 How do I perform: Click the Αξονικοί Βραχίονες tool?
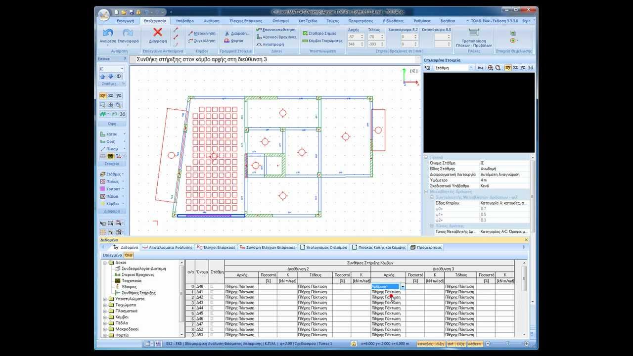tap(276, 37)
